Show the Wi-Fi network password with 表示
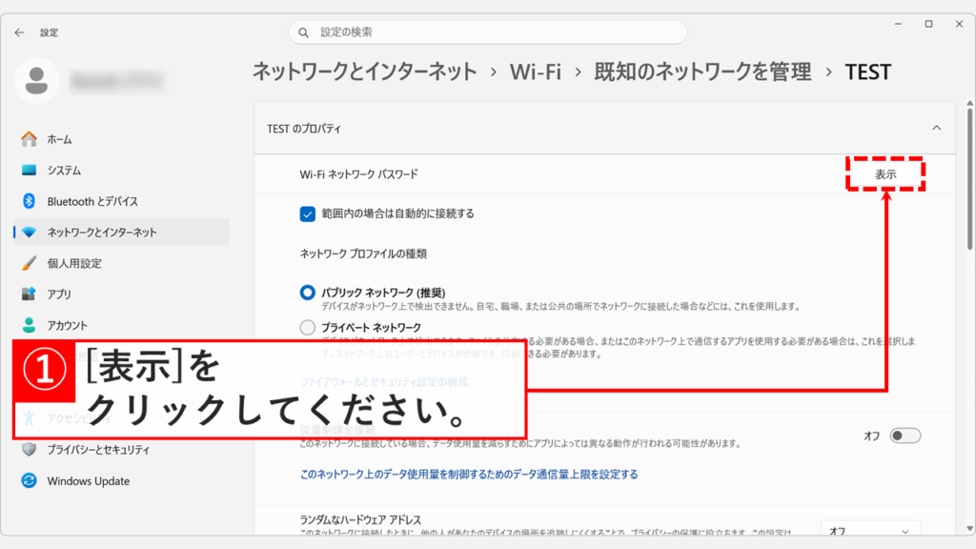This screenshot has width=976, height=549. (x=885, y=174)
